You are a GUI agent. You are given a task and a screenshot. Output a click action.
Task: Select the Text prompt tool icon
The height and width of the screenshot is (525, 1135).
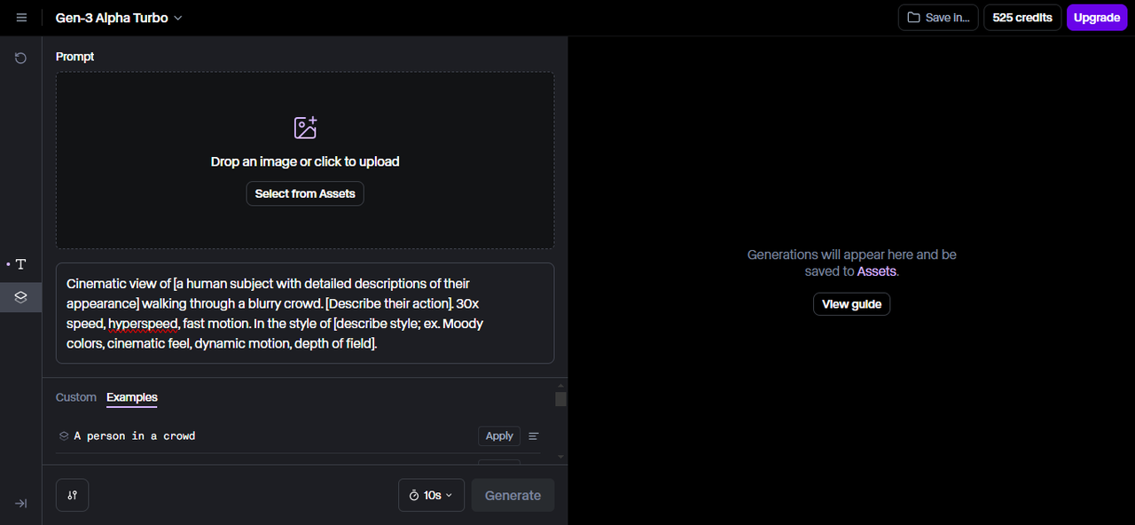20,264
